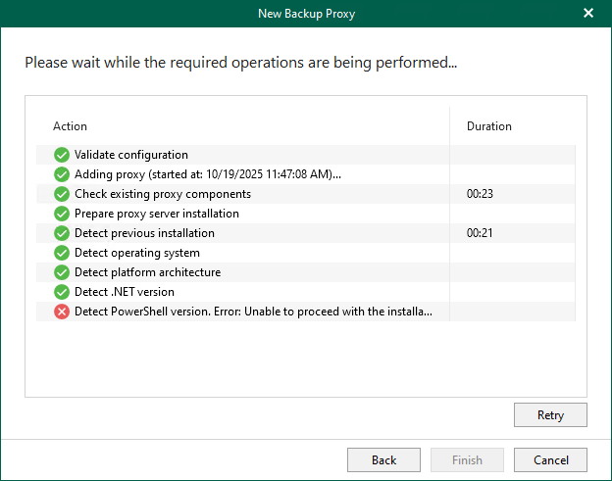Select the Detect .NET version row text
Image resolution: width=612 pixels, height=481 pixels.
124,292
